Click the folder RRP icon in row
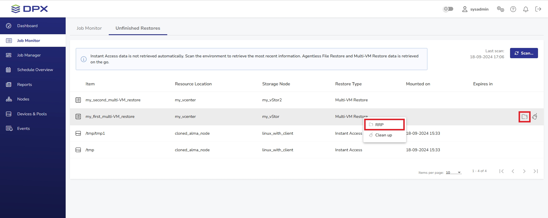 tap(524, 117)
